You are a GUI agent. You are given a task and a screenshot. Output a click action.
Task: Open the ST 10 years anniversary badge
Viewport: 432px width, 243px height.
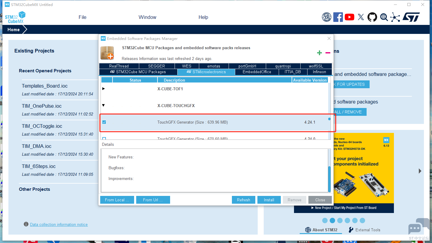point(326,17)
